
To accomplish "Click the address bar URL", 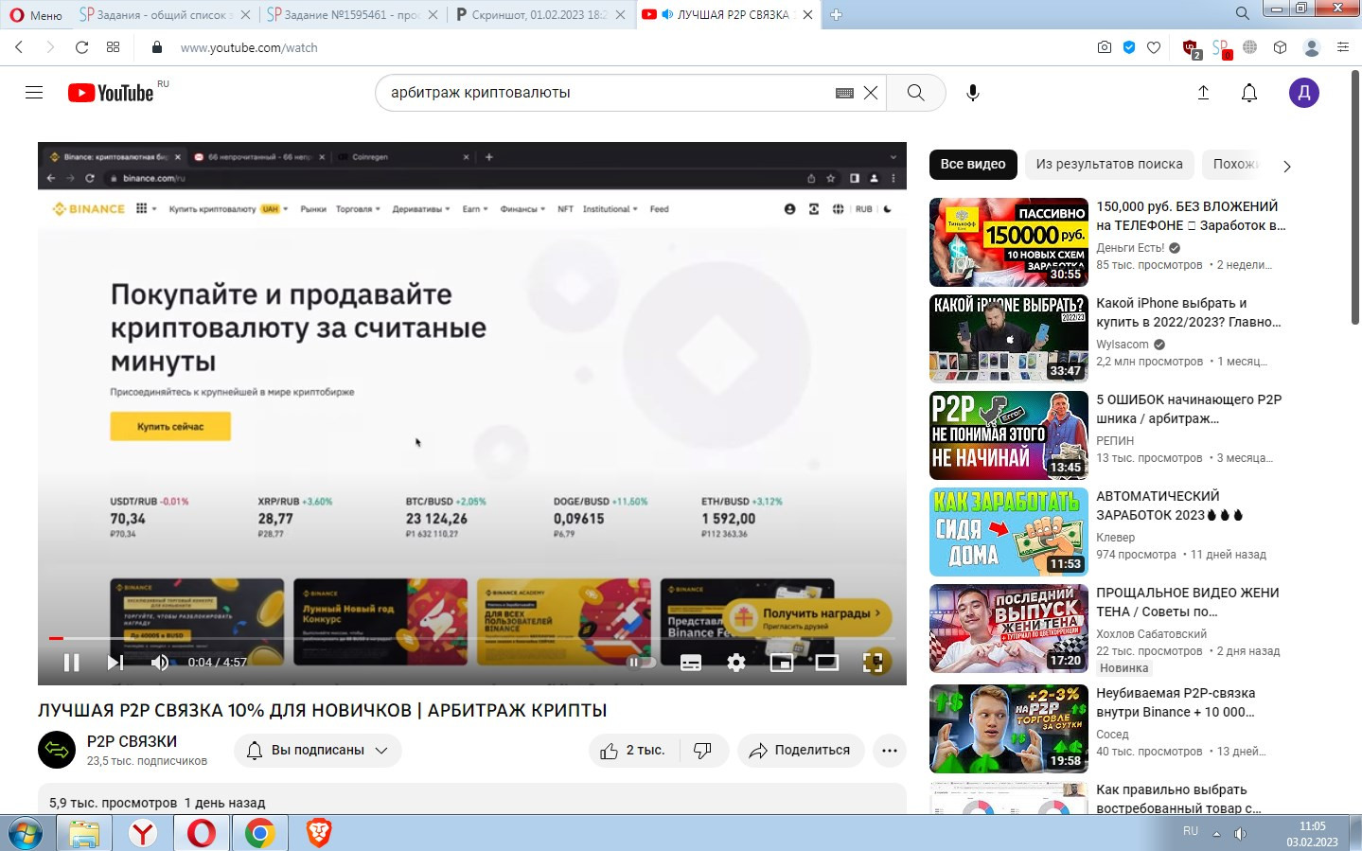I will (x=249, y=47).
